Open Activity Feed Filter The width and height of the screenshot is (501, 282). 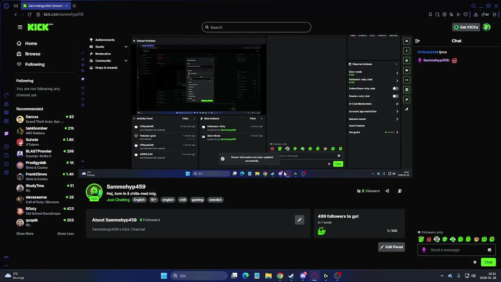[x=186, y=118]
